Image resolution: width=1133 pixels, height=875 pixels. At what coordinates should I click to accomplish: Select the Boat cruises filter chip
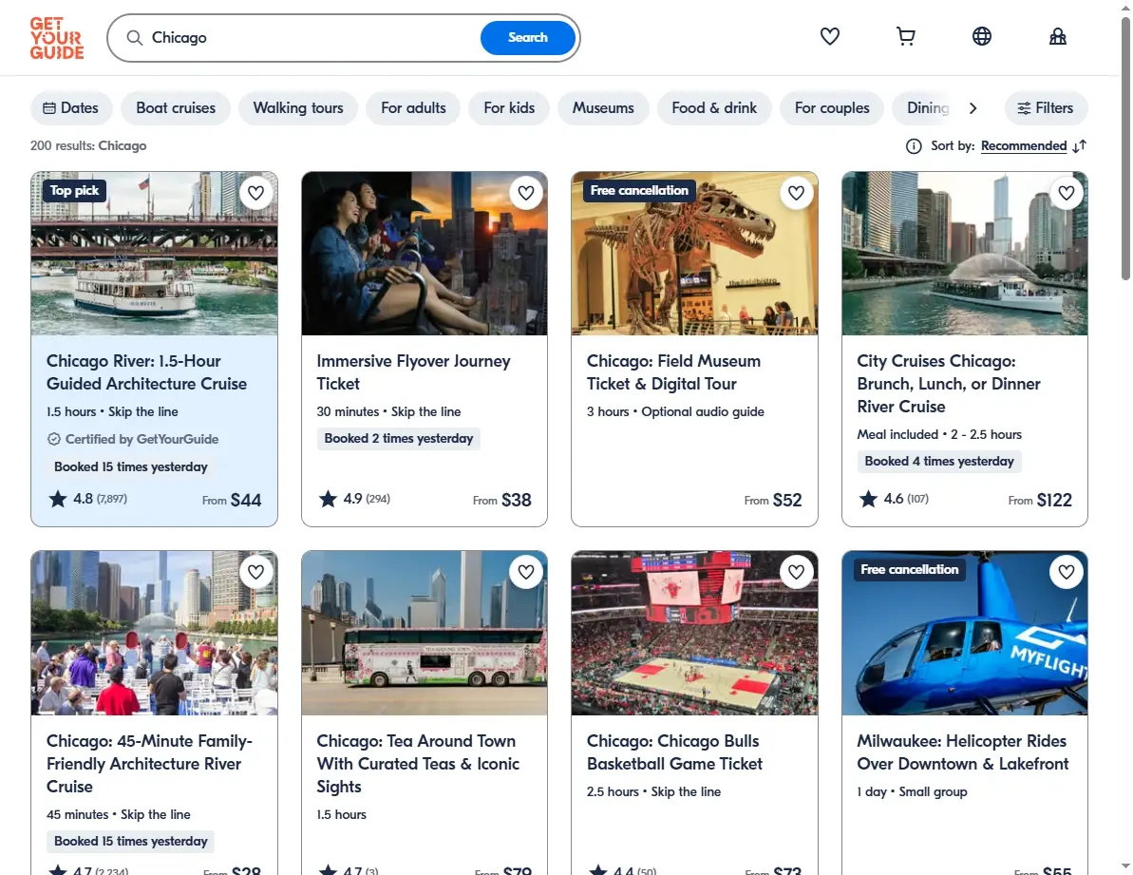176,108
